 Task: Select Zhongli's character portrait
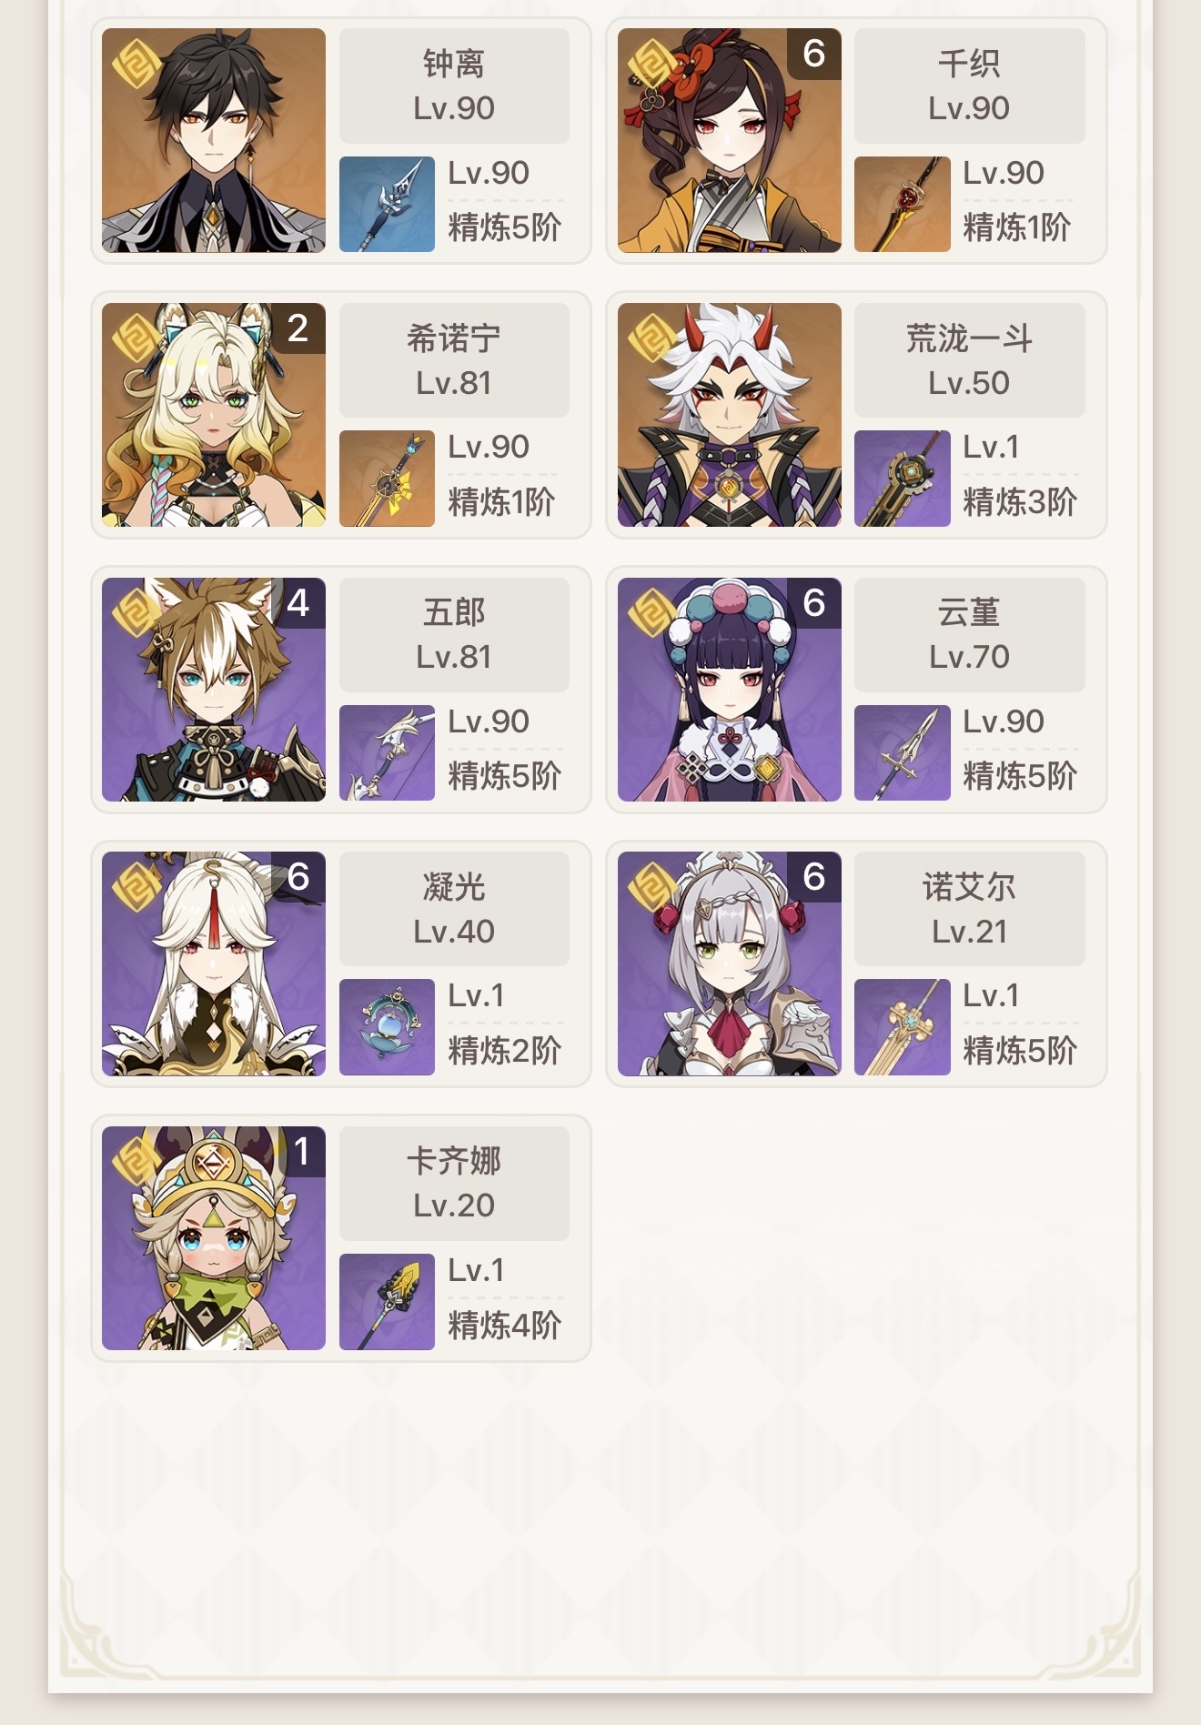point(214,140)
